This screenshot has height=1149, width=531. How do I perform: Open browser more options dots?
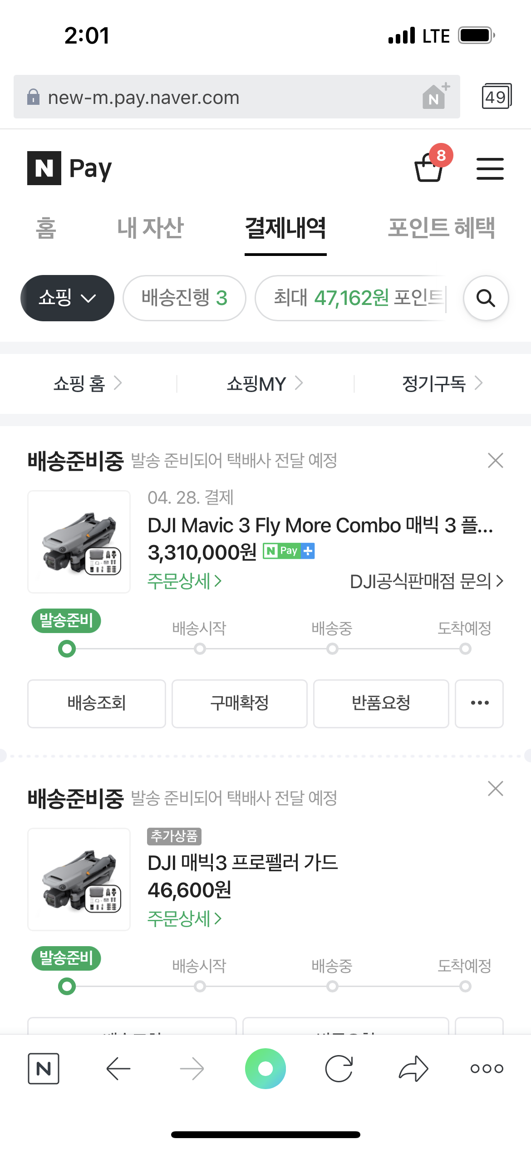(487, 1069)
